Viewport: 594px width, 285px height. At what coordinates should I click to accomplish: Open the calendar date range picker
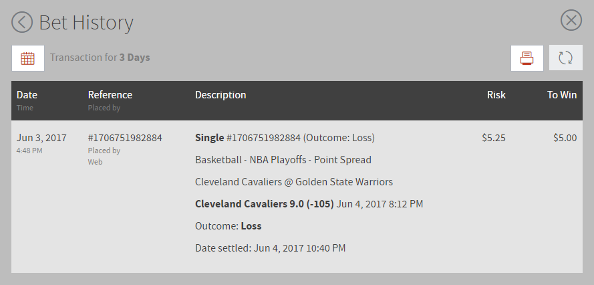pos(27,58)
